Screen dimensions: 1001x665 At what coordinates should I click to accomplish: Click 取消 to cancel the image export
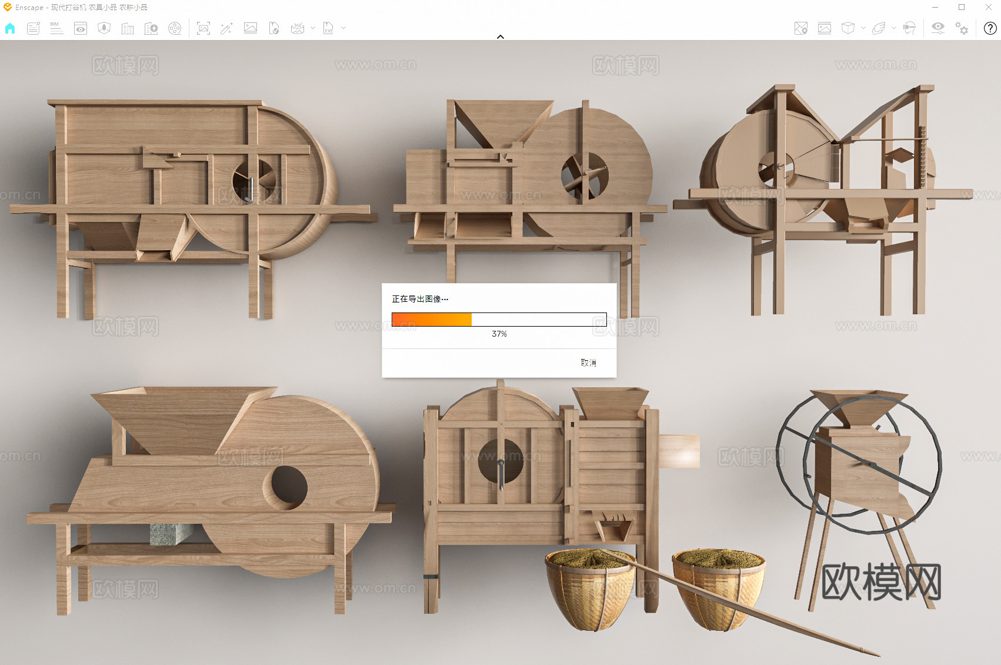[589, 363]
